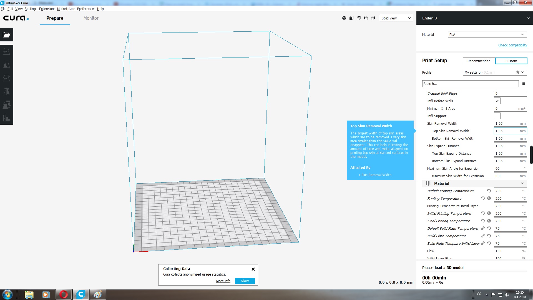Open the Material PLA dropdown
Image resolution: width=533 pixels, height=300 pixels.
click(x=487, y=34)
